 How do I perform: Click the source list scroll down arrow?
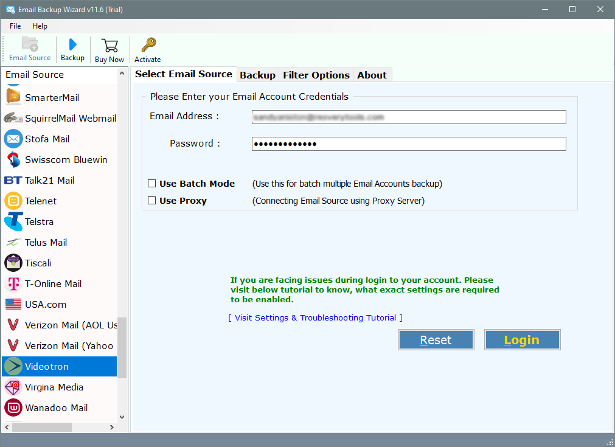122,417
